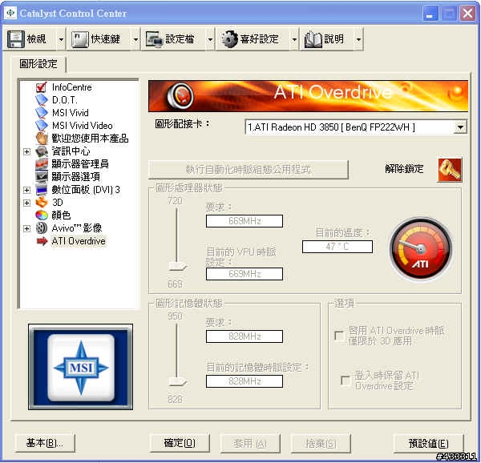
Task: Click the InfoCentre checkmark icon
Action: click(42, 87)
